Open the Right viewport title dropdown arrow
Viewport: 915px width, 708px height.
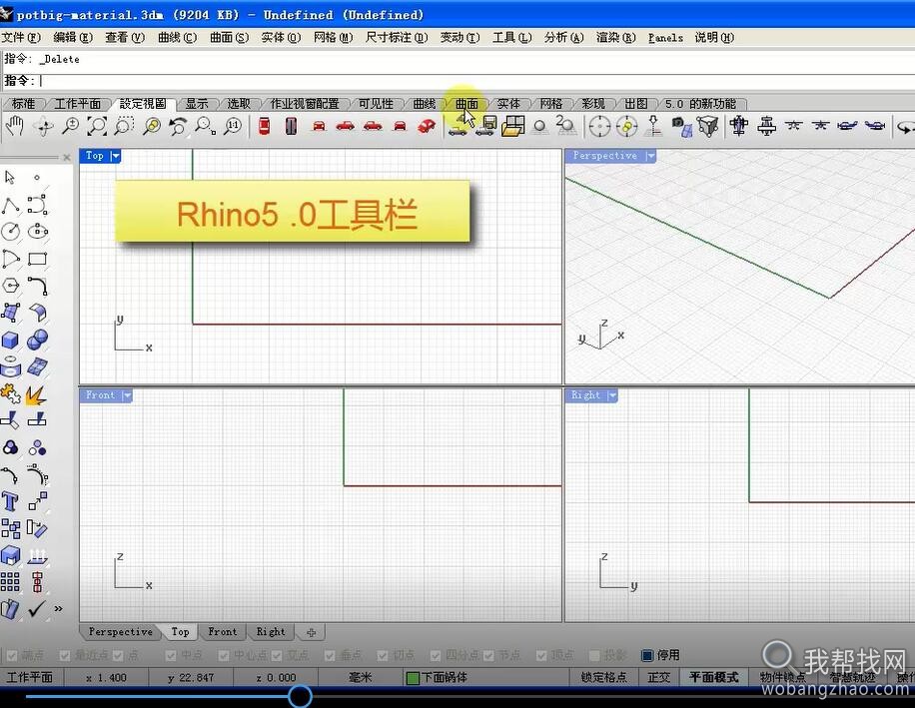pos(612,395)
